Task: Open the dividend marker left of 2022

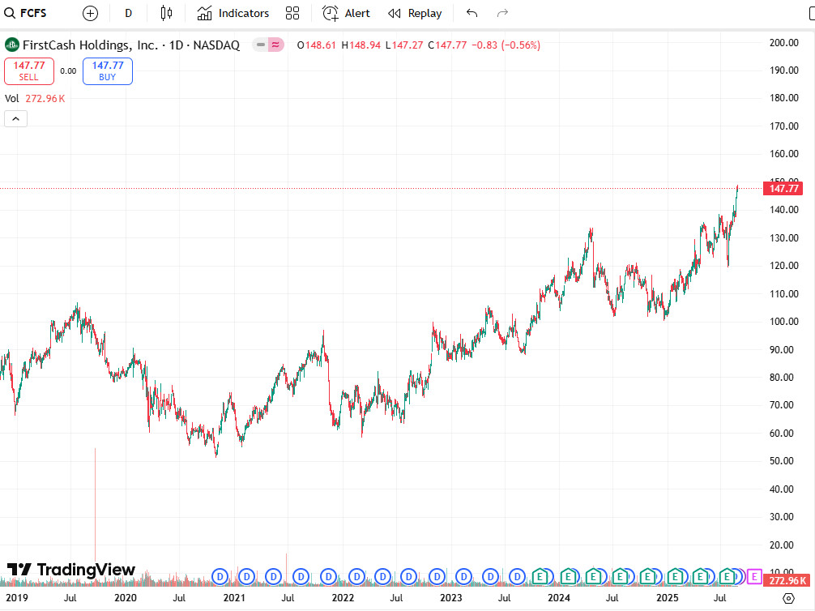Action: pos(328,577)
